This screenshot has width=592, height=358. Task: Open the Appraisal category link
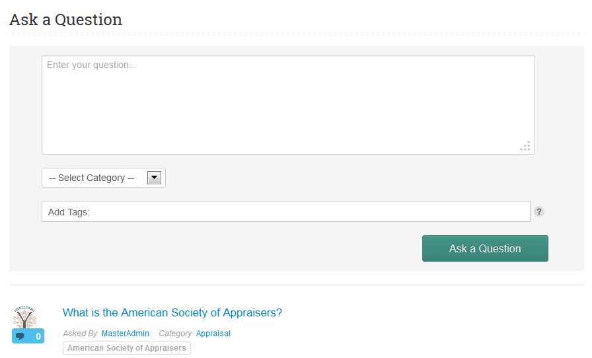click(213, 334)
